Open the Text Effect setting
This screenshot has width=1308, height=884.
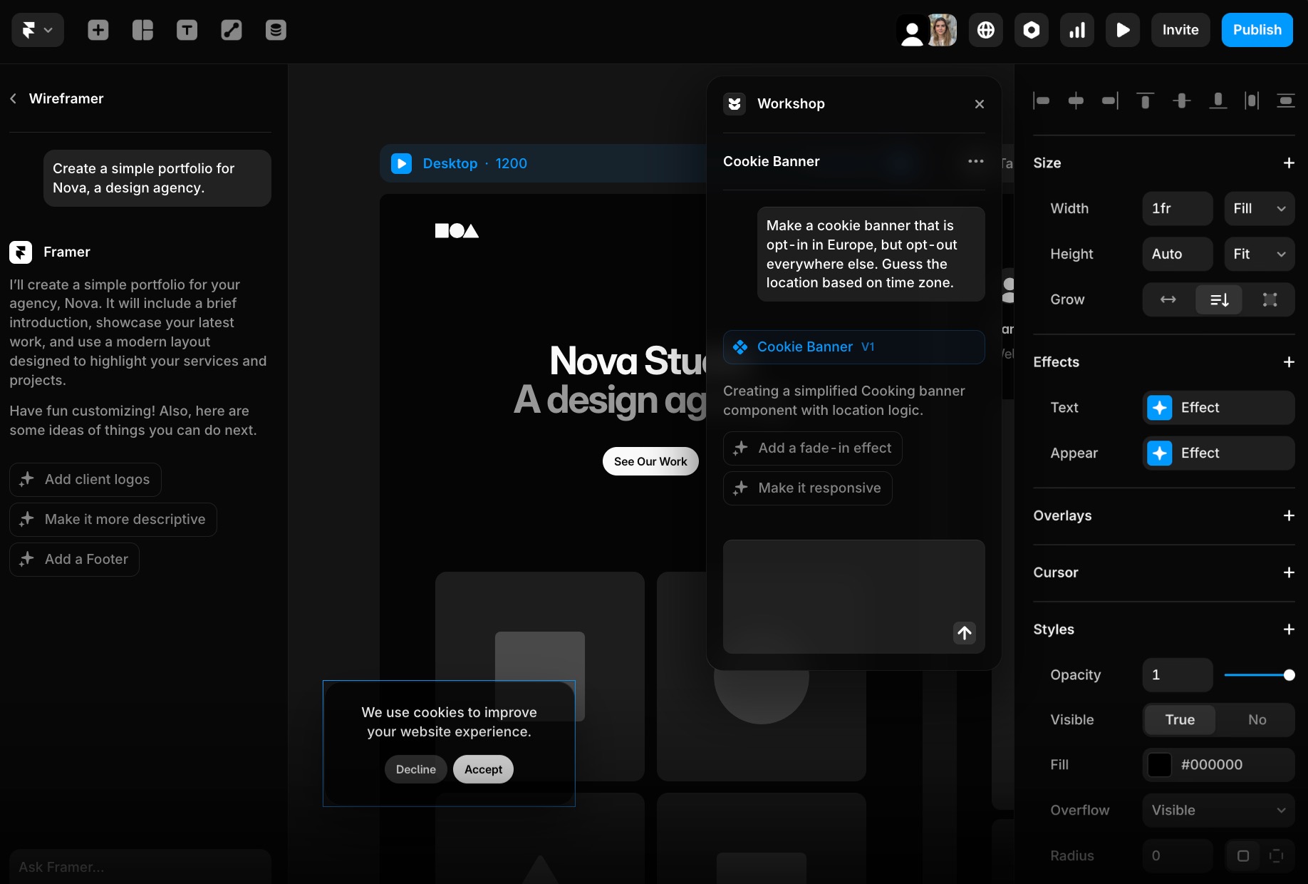pyautogui.click(x=1219, y=408)
